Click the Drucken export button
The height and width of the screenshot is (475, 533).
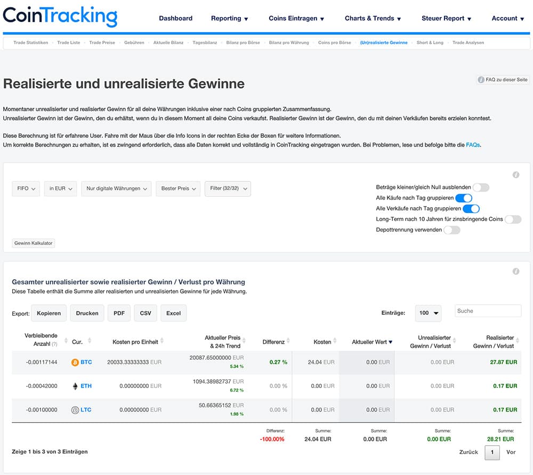pyautogui.click(x=87, y=313)
